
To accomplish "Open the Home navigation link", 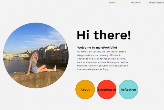I will click(x=112, y=3).
